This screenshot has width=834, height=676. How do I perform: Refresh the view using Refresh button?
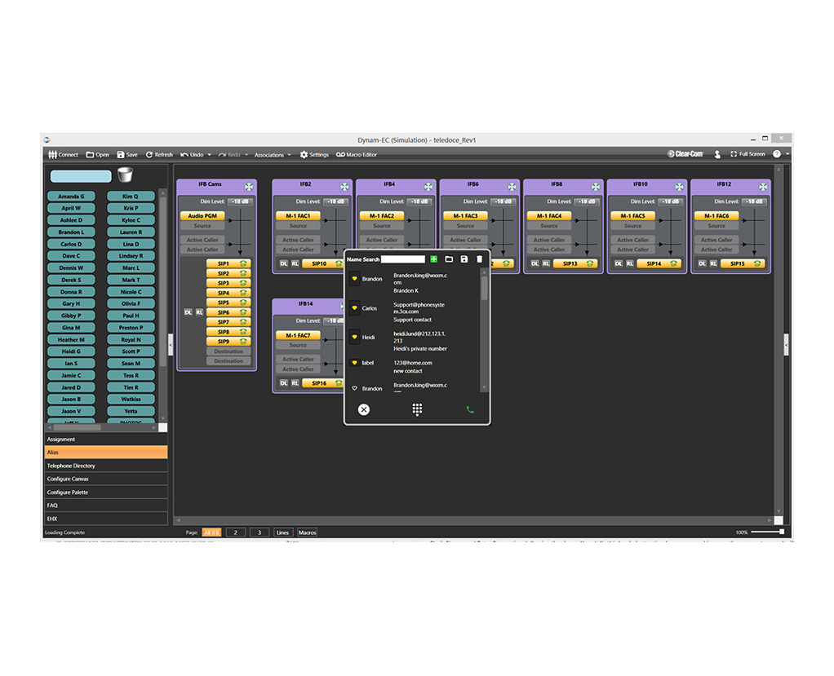coord(159,155)
